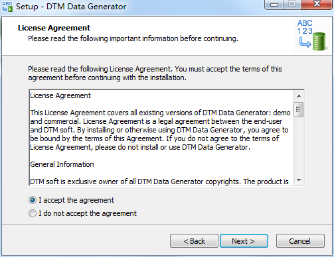Image resolution: width=334 pixels, height=257 pixels.
Task: Click the license text scroll-up arrow
Action: tap(299, 96)
